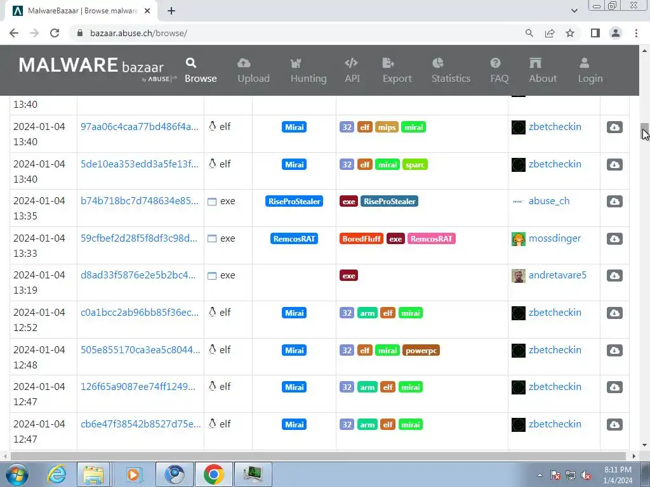
Task: Open the tab search dropdown
Action: point(574,11)
